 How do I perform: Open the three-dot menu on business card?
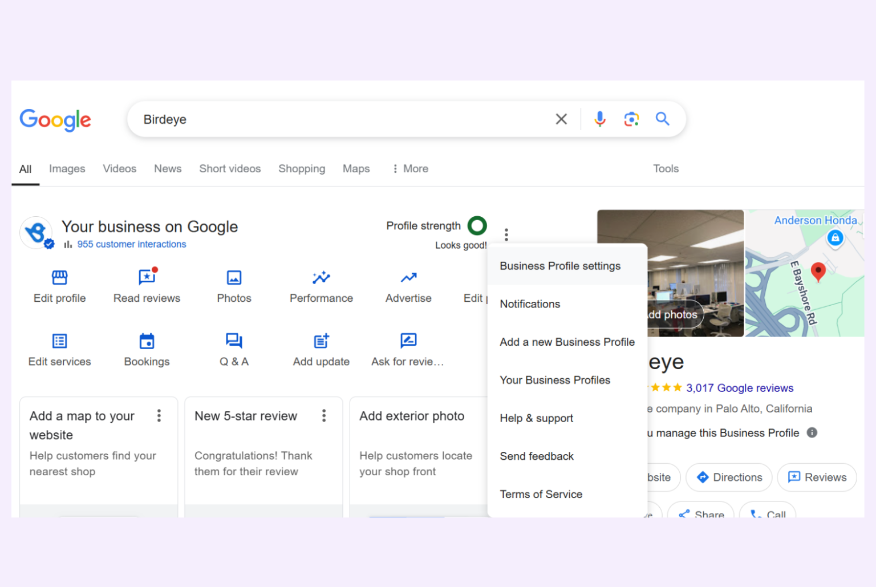pyautogui.click(x=506, y=234)
